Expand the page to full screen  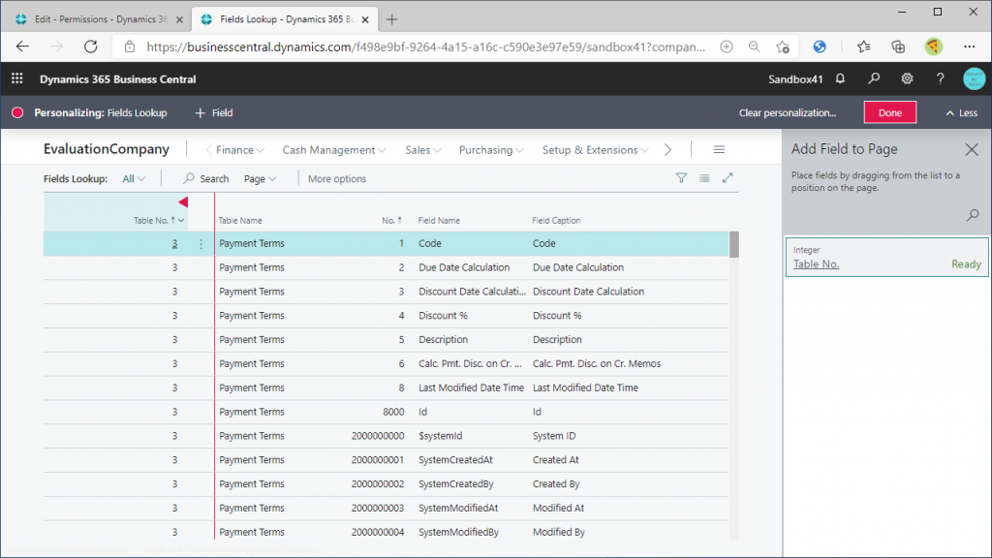(728, 178)
